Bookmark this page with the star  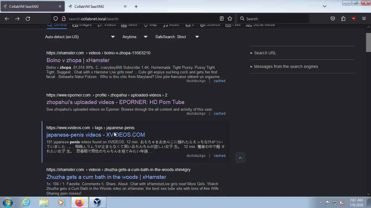[x=230, y=18]
